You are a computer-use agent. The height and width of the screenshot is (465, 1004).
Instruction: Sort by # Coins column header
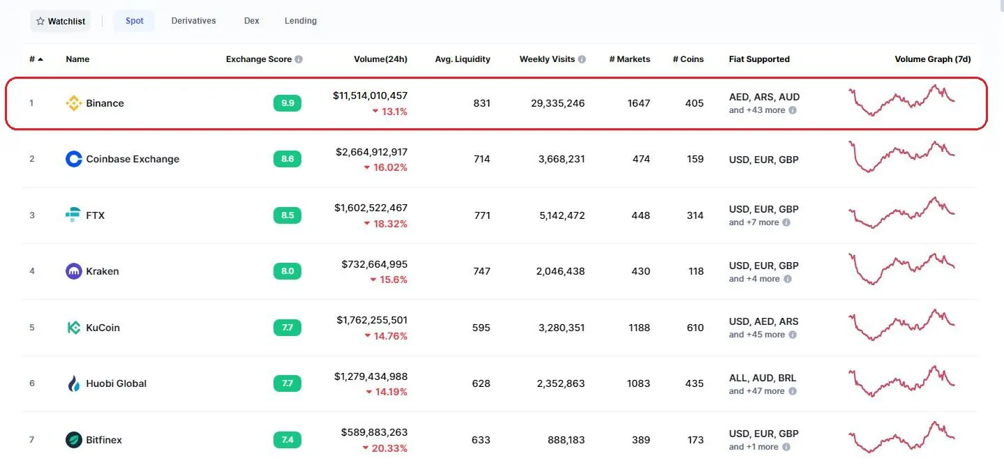[688, 59]
